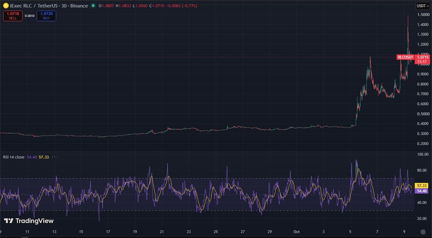Click the 1.5000 price axis label

pyautogui.click(x=423, y=15)
